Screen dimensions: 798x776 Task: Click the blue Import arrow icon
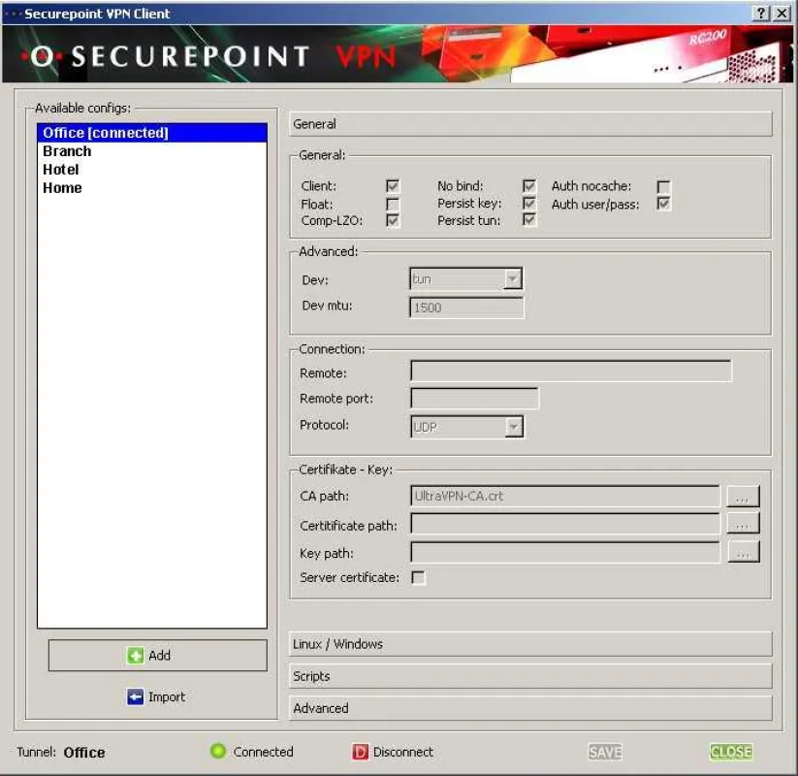[x=135, y=696]
